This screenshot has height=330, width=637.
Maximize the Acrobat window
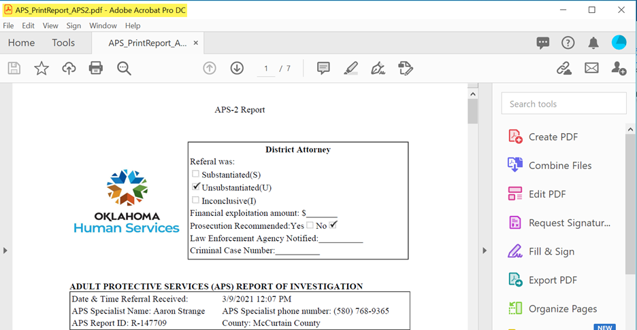[x=592, y=10]
